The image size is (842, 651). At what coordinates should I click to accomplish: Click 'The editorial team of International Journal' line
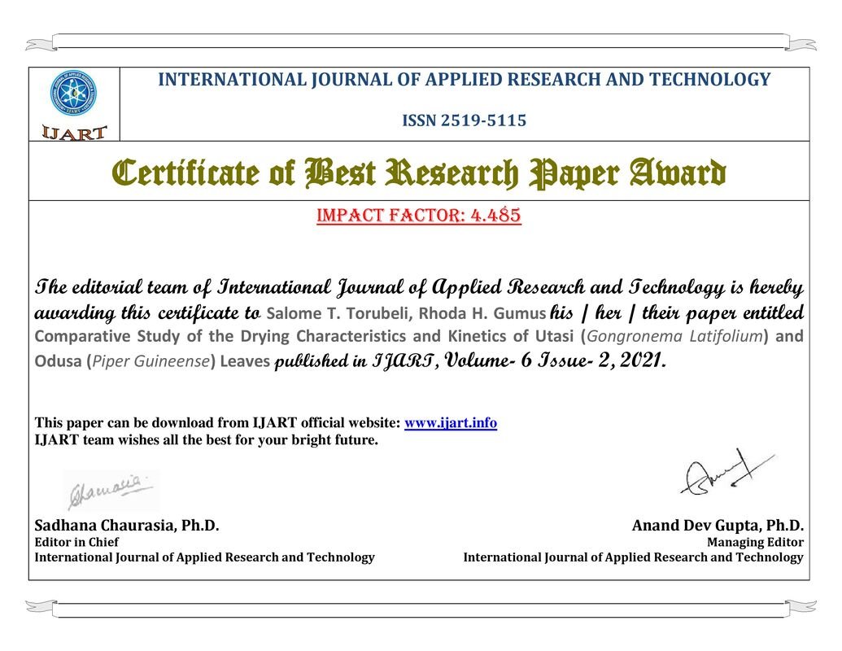[419, 286]
